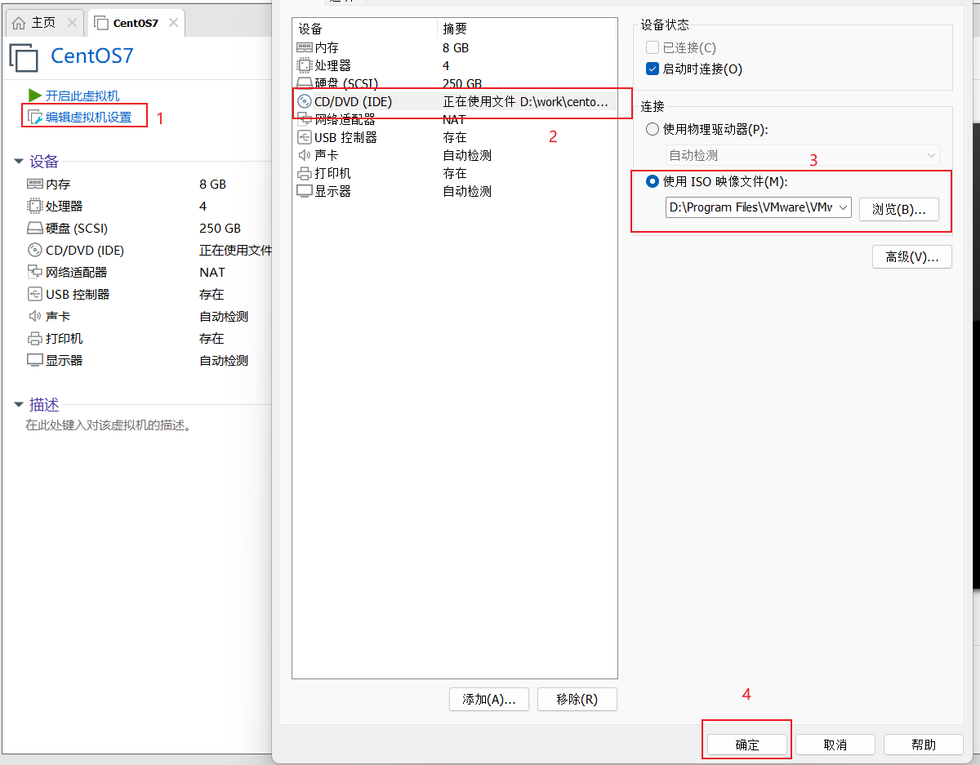This screenshot has width=980, height=765.
Task: Select the 声卡 speaker icon in dialog list
Action: (x=304, y=155)
